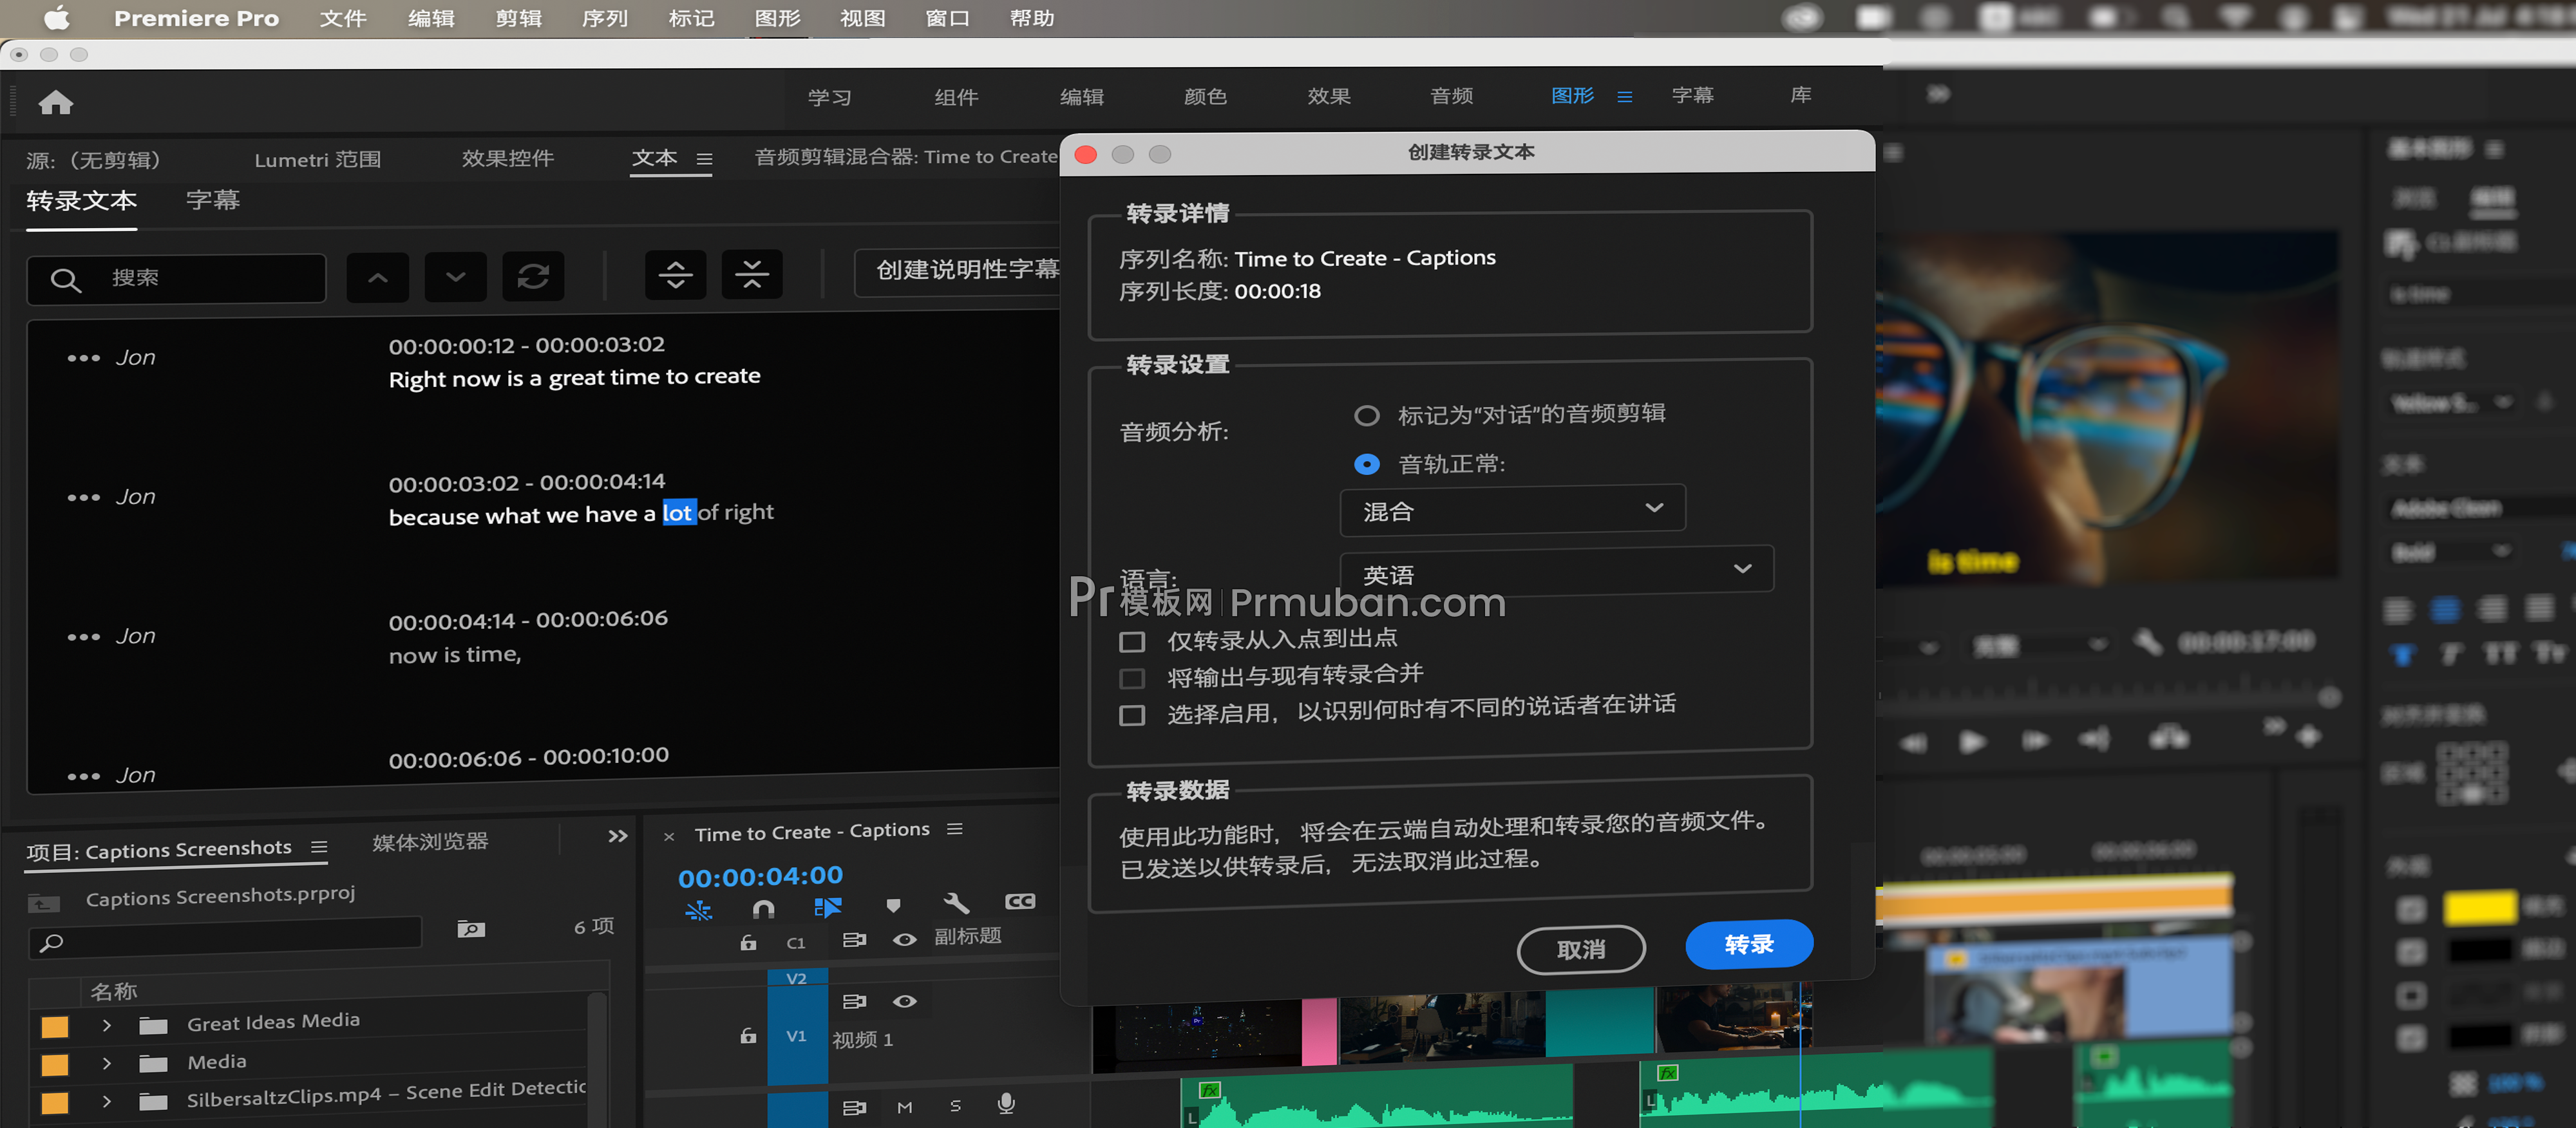Switch to the 字幕 tab next to 转录文本

point(213,200)
